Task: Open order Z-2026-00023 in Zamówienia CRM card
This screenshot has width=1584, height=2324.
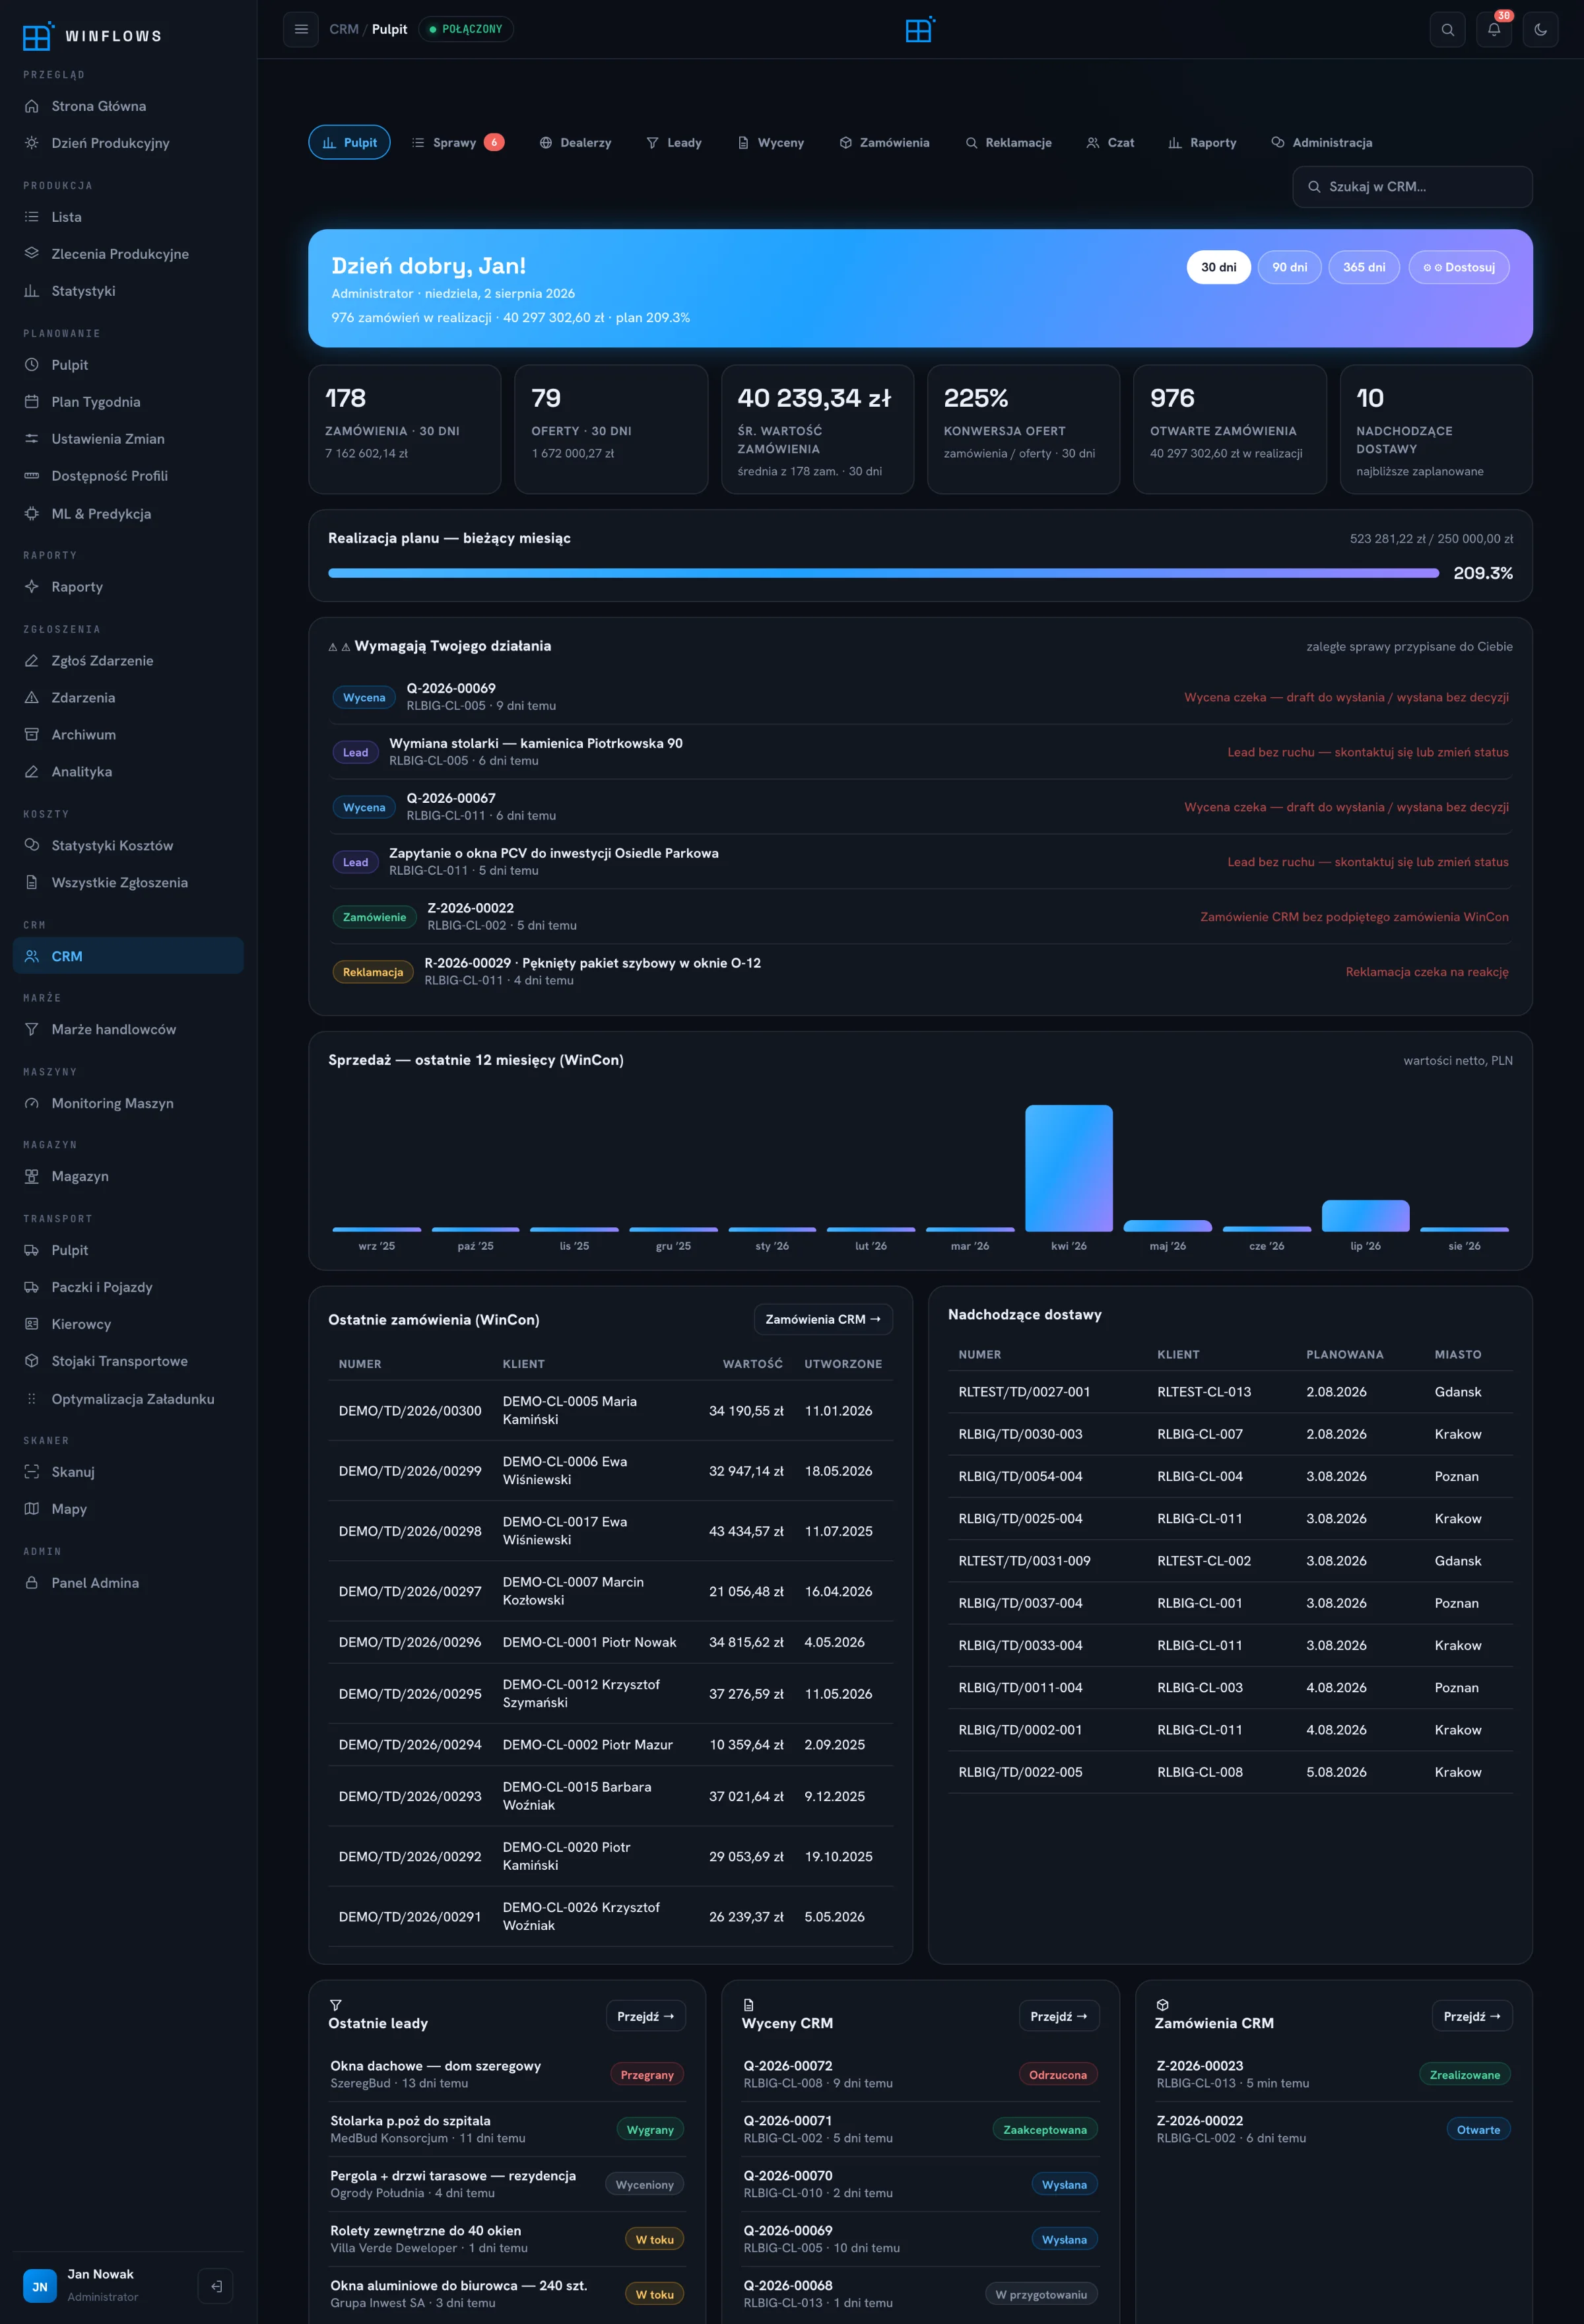Action: (x=1333, y=2074)
